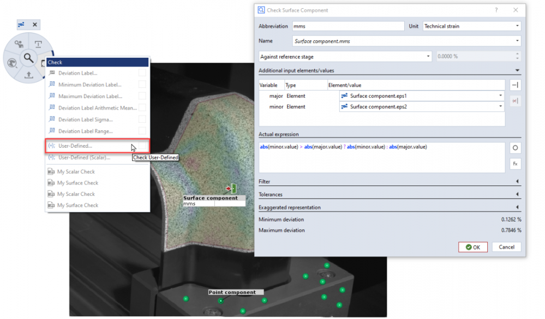
Task: Click the add variable button beside the table
Action: 514,85
